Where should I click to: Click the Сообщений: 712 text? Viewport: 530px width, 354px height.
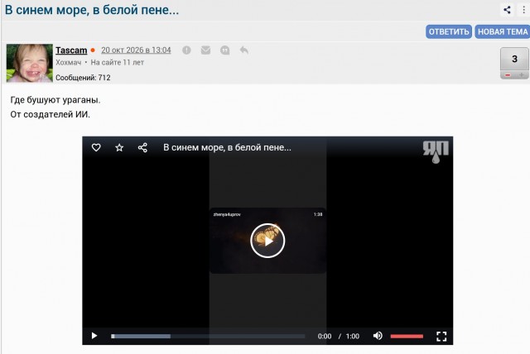click(x=83, y=78)
